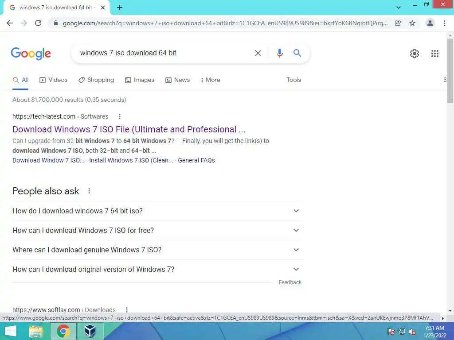
Task: Open Google settings gear icon
Action: 415,54
